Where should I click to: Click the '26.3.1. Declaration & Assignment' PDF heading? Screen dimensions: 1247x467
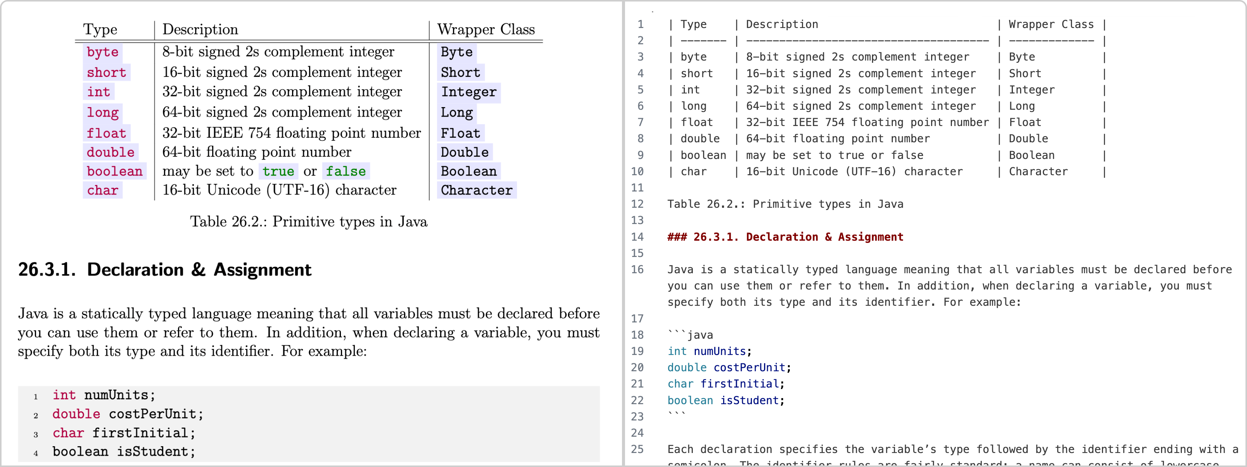click(x=165, y=270)
